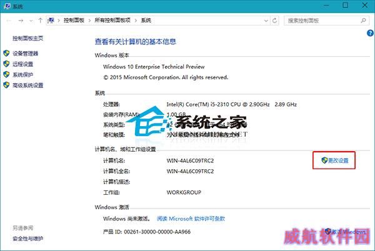375x251 pixels.
Task: Click the 2015 Microsoft Corporation copyright text
Action: pyautogui.click(x=166, y=77)
